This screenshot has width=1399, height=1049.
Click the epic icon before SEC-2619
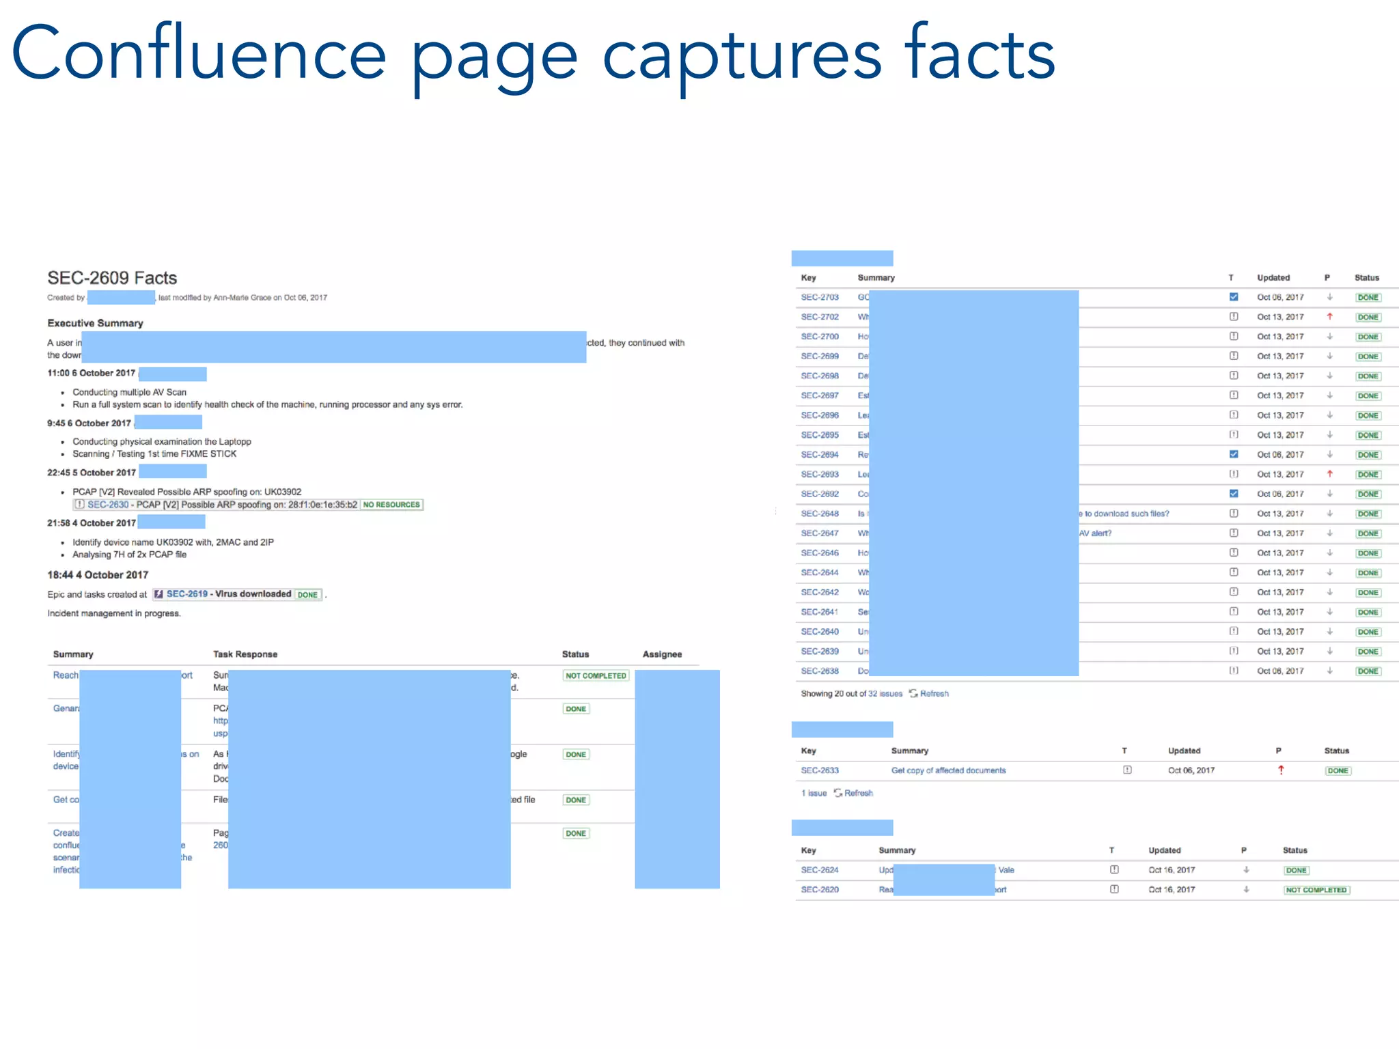(x=158, y=594)
